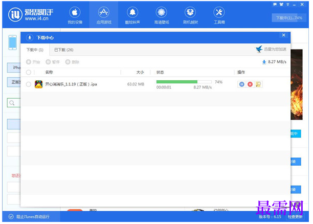Click the skin shirt icon in title bar
This screenshot has width=313, height=224.
click(281, 4)
